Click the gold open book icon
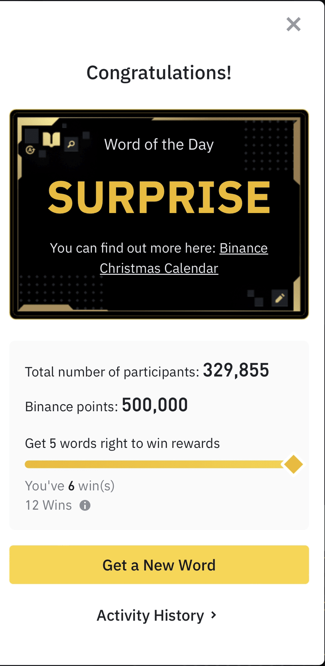The width and height of the screenshot is (325, 666). click(51, 139)
